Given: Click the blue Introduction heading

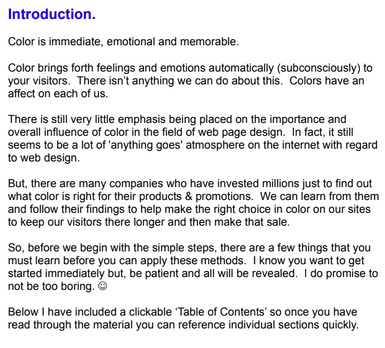Looking at the screenshot, I should click(x=52, y=14).
